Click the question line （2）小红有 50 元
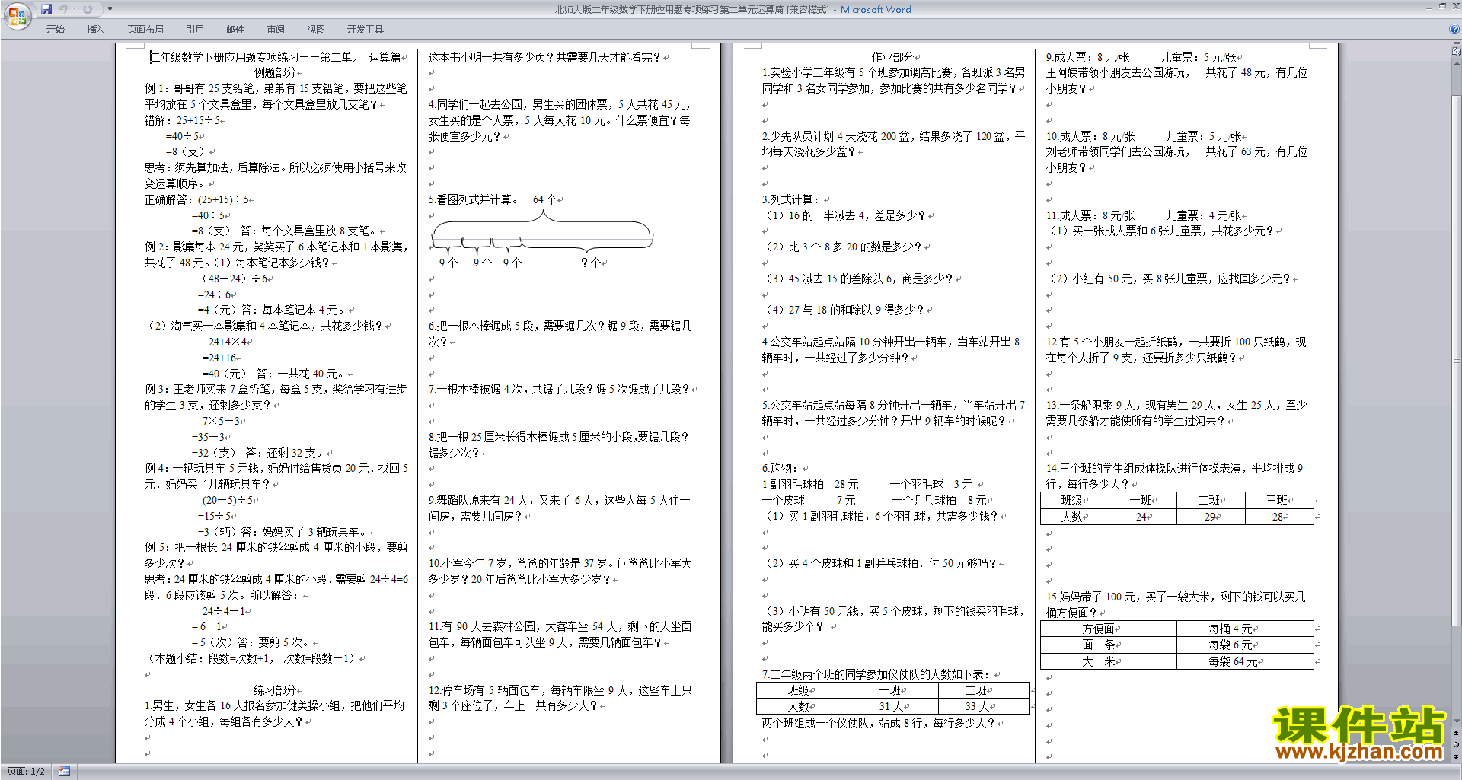Image resolution: width=1462 pixels, height=780 pixels. [1169, 279]
